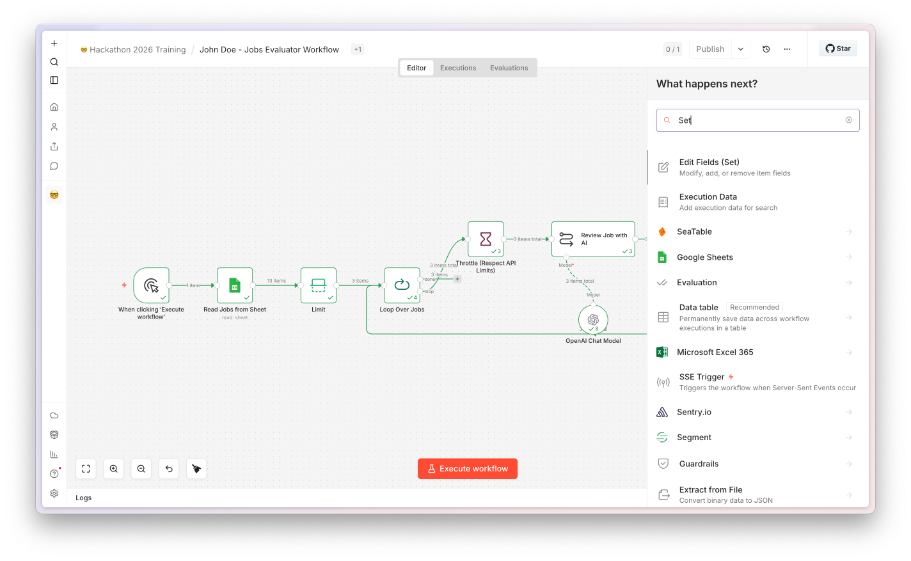The image size is (911, 561).
Task: Fit workflow to view icon
Action: tap(86, 469)
